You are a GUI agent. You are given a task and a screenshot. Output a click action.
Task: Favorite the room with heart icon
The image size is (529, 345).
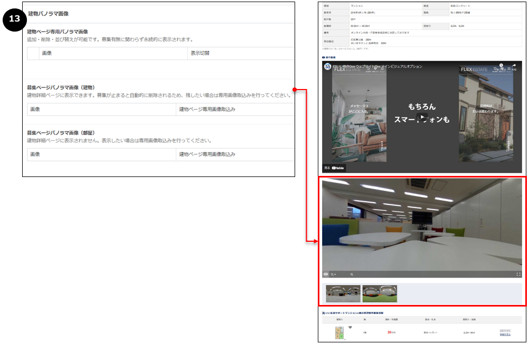[350, 328]
